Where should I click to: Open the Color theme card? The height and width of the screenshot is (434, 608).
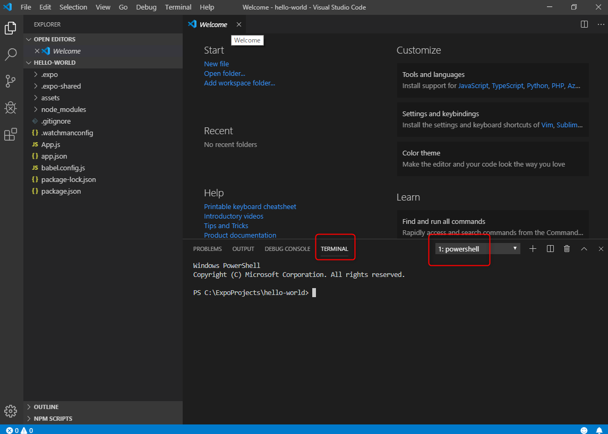[492, 159]
